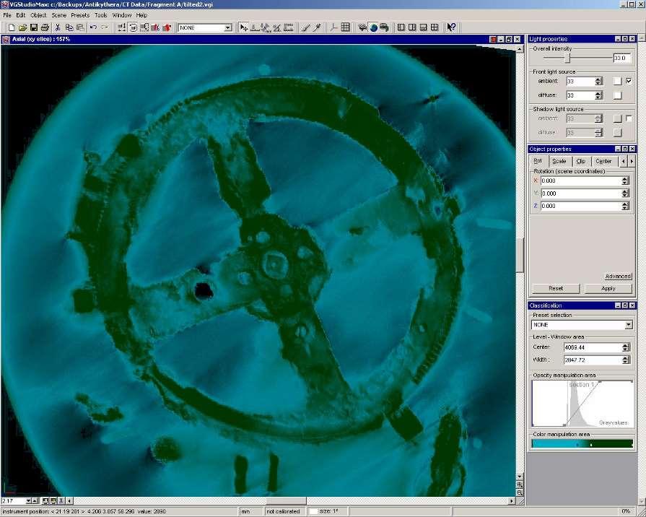Click the Front light diffuse spinner arrows

[598, 95]
